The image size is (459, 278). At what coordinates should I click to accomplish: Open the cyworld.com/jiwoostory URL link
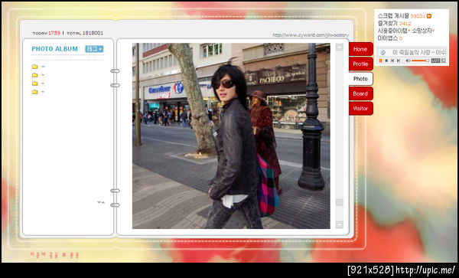click(311, 35)
